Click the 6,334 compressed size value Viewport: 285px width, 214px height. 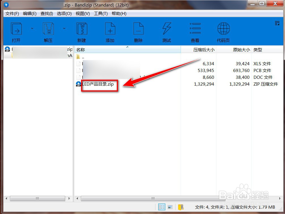point(208,64)
